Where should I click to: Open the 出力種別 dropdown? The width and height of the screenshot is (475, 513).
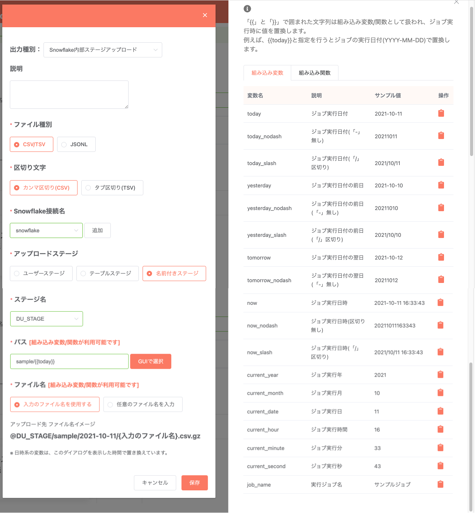[x=103, y=50]
